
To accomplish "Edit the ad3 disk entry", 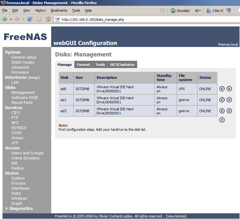I will pos(222,111).
